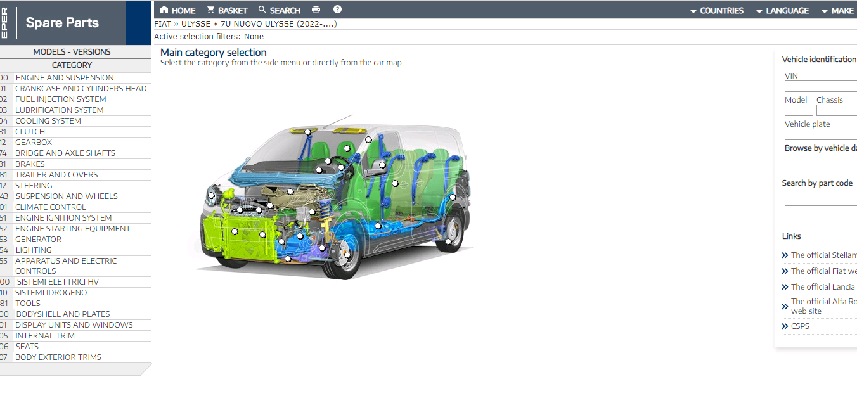Select the MODELS - VERSIONS tab
857x417 pixels.
[x=72, y=52]
